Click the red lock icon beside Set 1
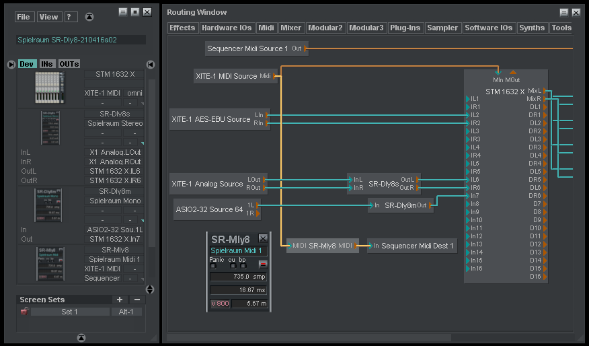The width and height of the screenshot is (589, 346). [x=24, y=312]
